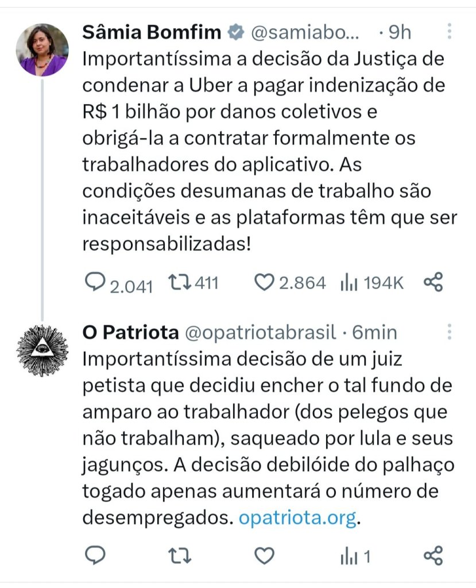Open more options on O Patriota's reply

click(449, 332)
